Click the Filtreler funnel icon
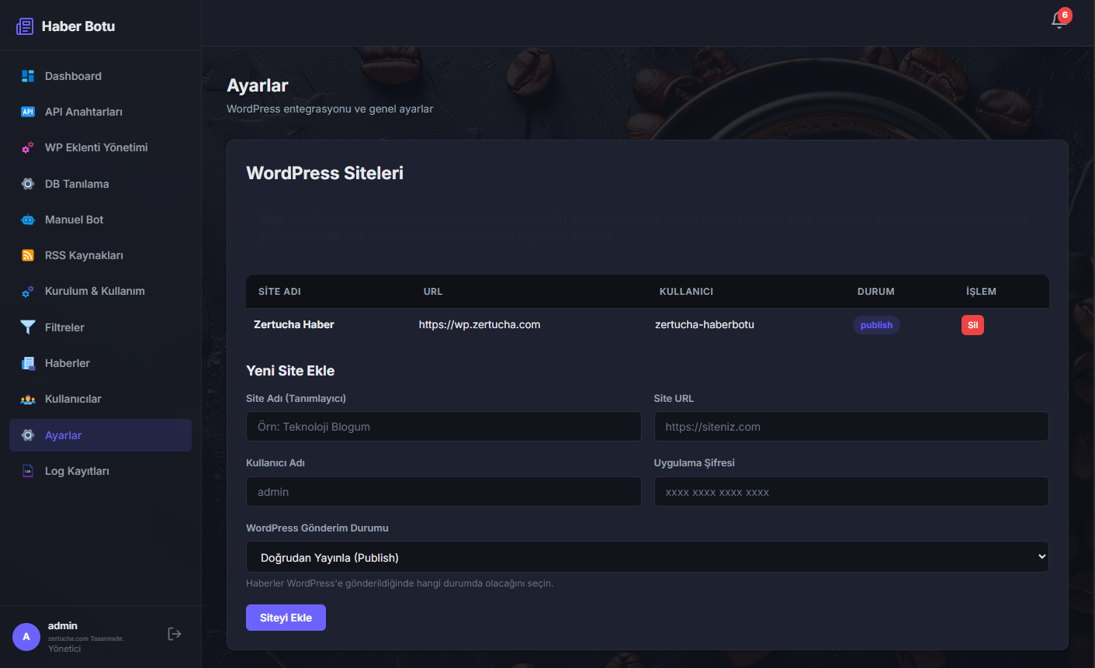This screenshot has width=1095, height=668. pos(28,327)
